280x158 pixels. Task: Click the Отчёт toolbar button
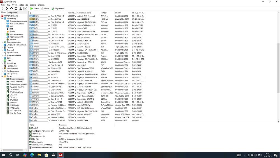click(45, 8)
